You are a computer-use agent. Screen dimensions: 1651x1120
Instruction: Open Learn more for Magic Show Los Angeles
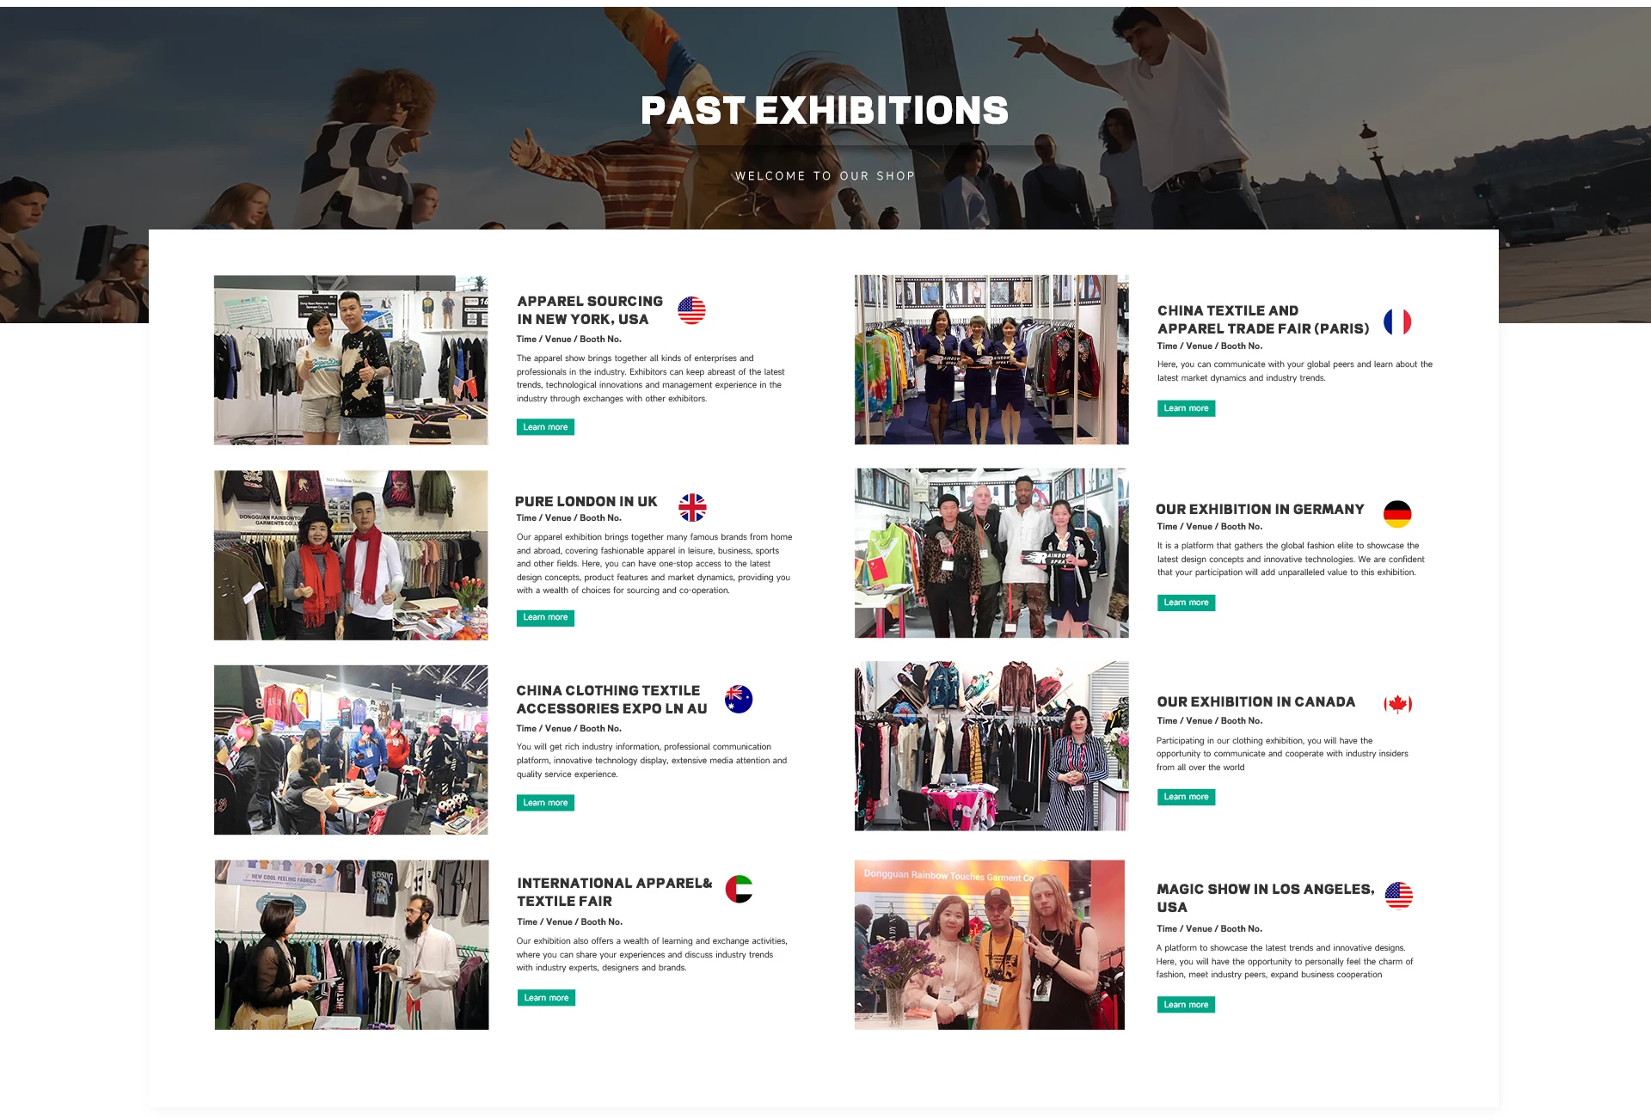(x=1186, y=1005)
